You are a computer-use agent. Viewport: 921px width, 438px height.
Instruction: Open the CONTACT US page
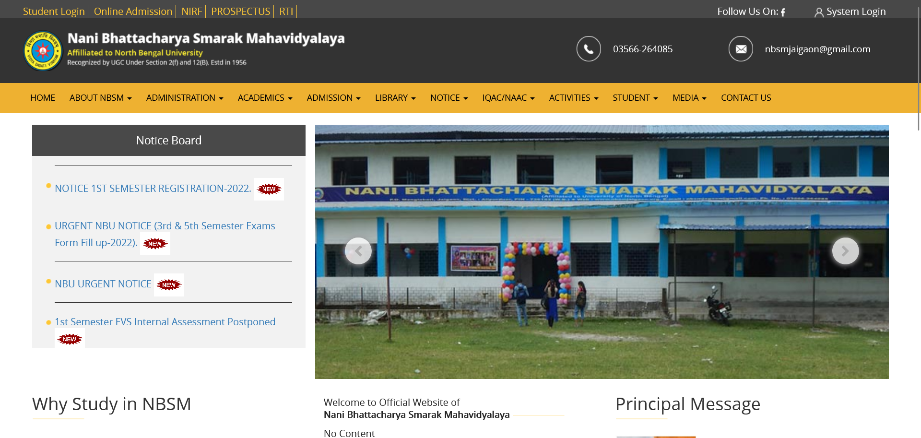(x=746, y=98)
